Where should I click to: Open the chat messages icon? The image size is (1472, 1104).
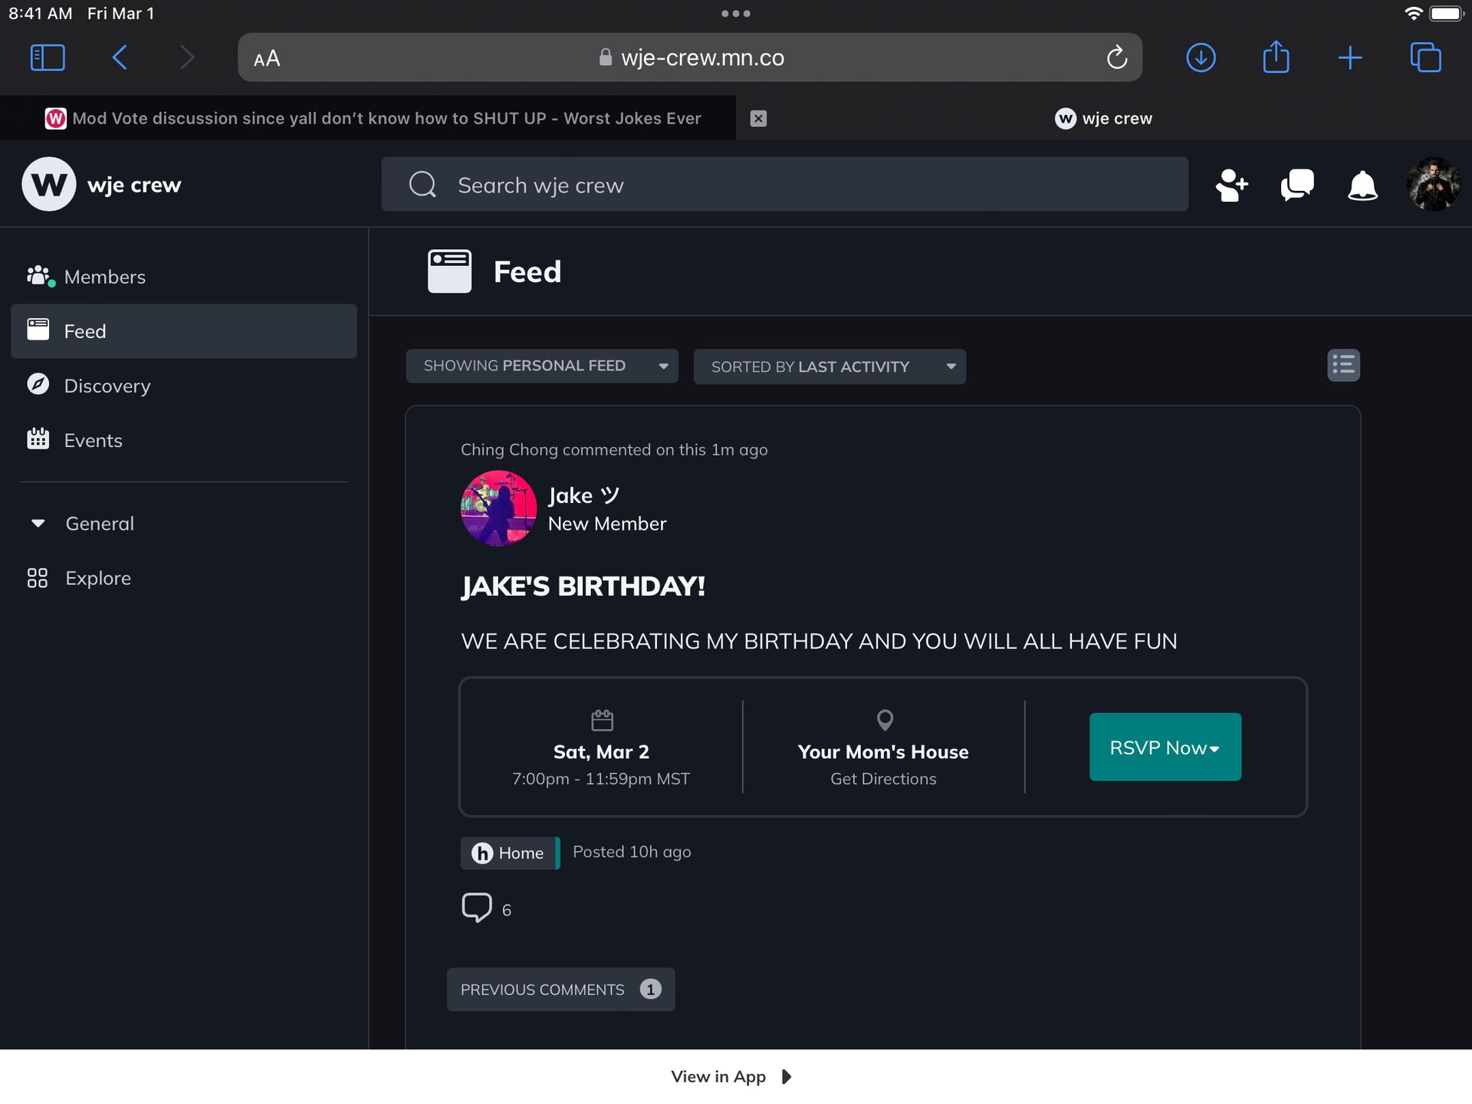[x=1297, y=185]
